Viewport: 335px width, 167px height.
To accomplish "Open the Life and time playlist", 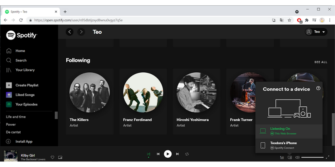I will tap(16, 117).
